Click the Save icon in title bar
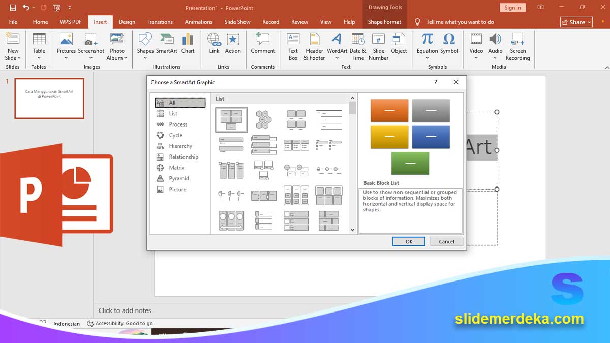The image size is (610, 343). pos(13,8)
